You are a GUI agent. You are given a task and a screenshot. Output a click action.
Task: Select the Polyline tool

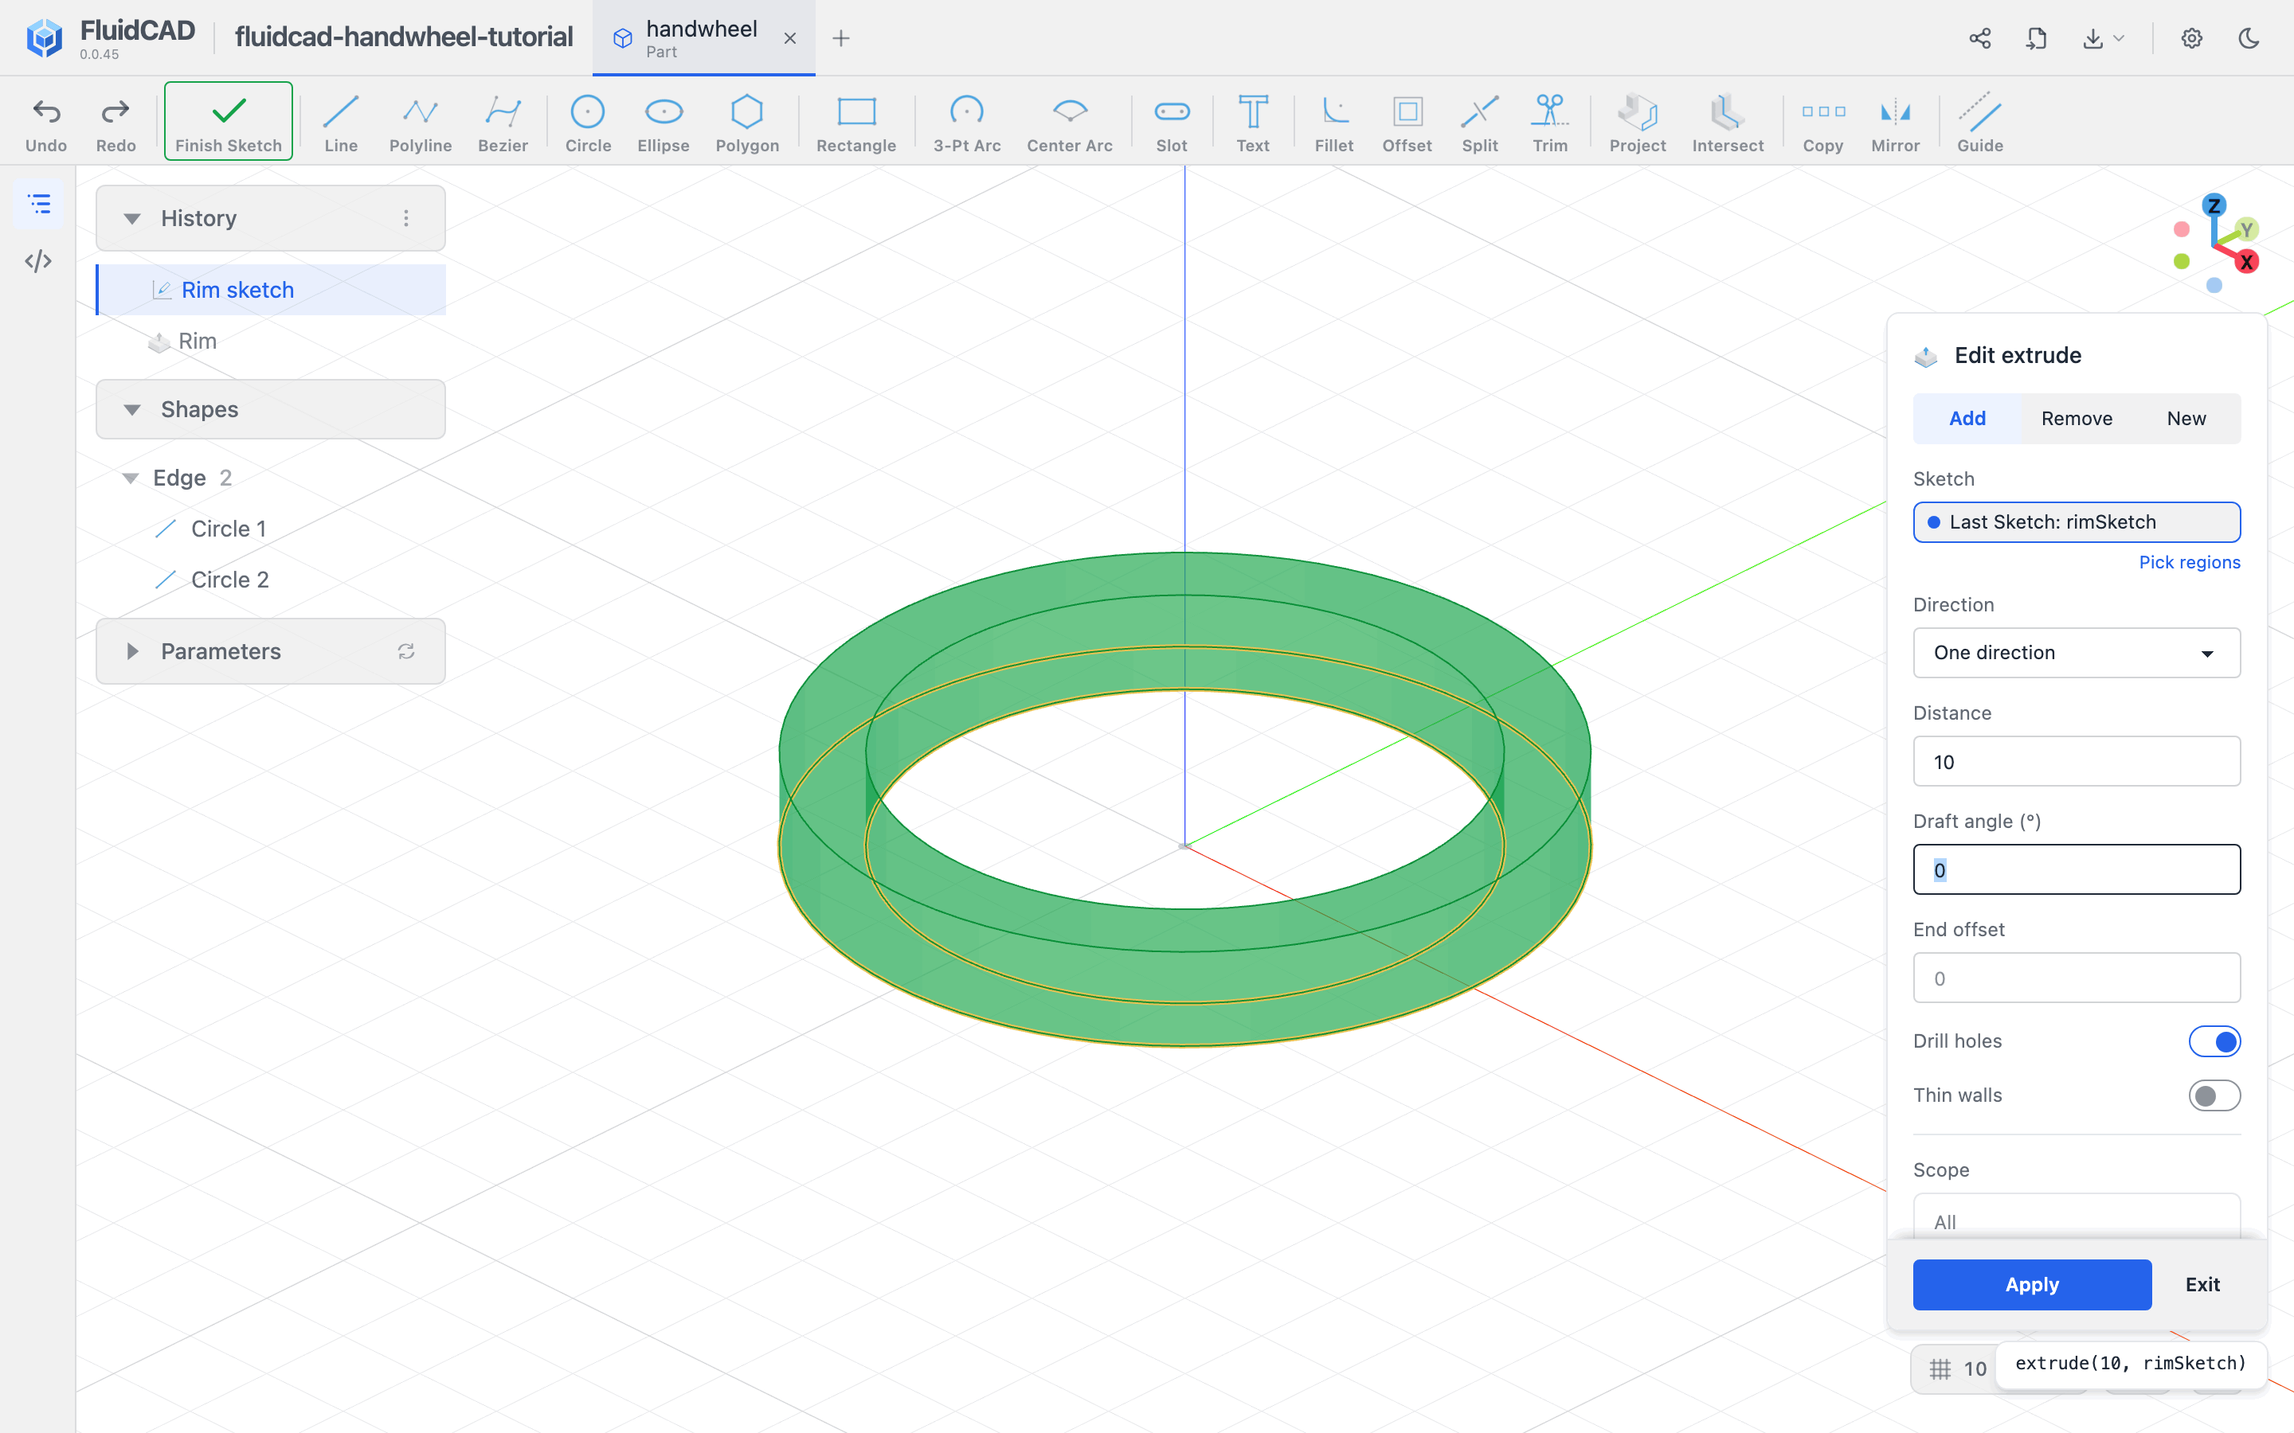point(420,123)
